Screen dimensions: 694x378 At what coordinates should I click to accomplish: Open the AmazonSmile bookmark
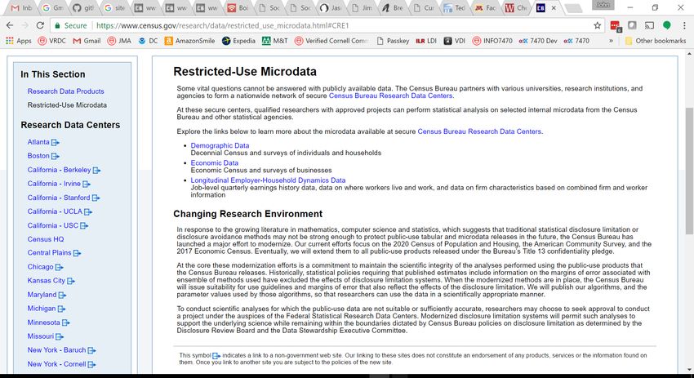pyautogui.click(x=190, y=41)
